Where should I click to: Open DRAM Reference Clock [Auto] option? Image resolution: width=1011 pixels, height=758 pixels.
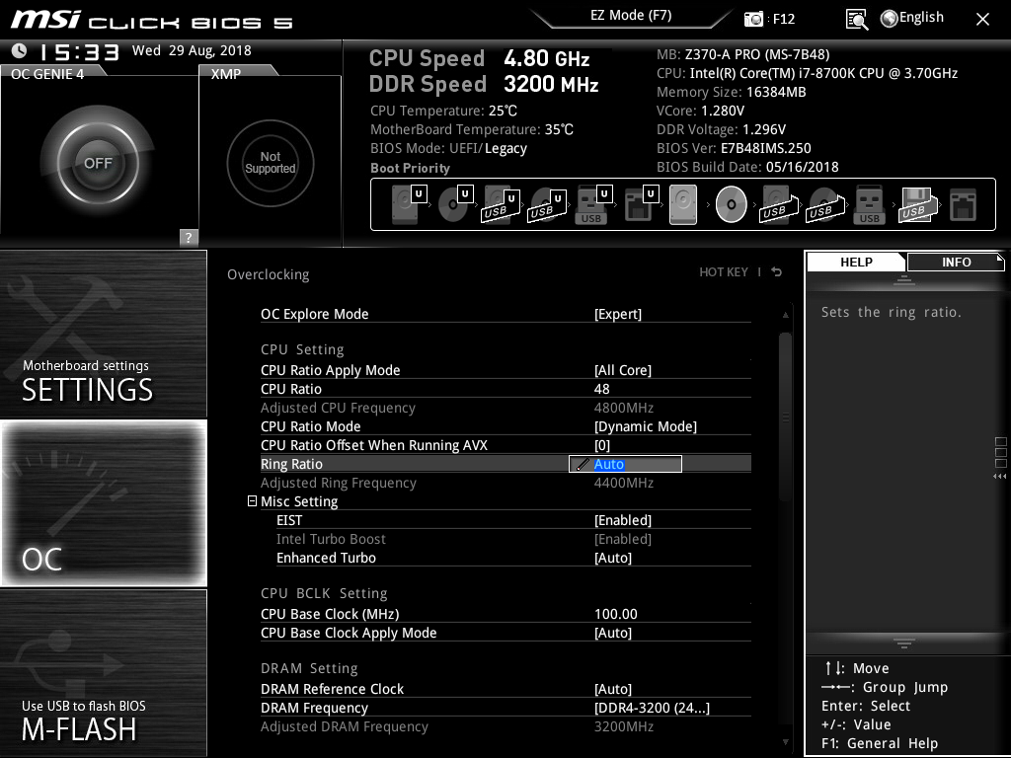613,688
